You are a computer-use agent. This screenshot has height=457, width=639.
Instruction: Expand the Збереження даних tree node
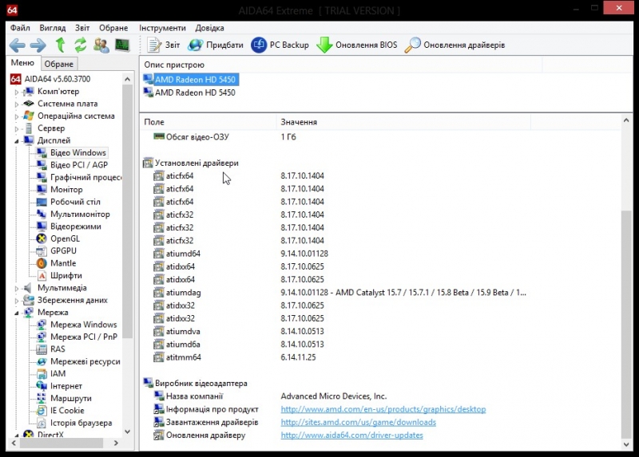click(17, 301)
